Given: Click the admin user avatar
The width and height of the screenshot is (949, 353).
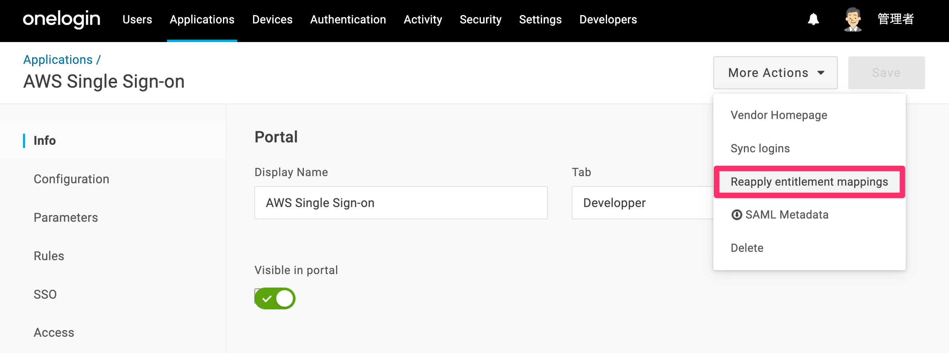Looking at the screenshot, I should 853,19.
